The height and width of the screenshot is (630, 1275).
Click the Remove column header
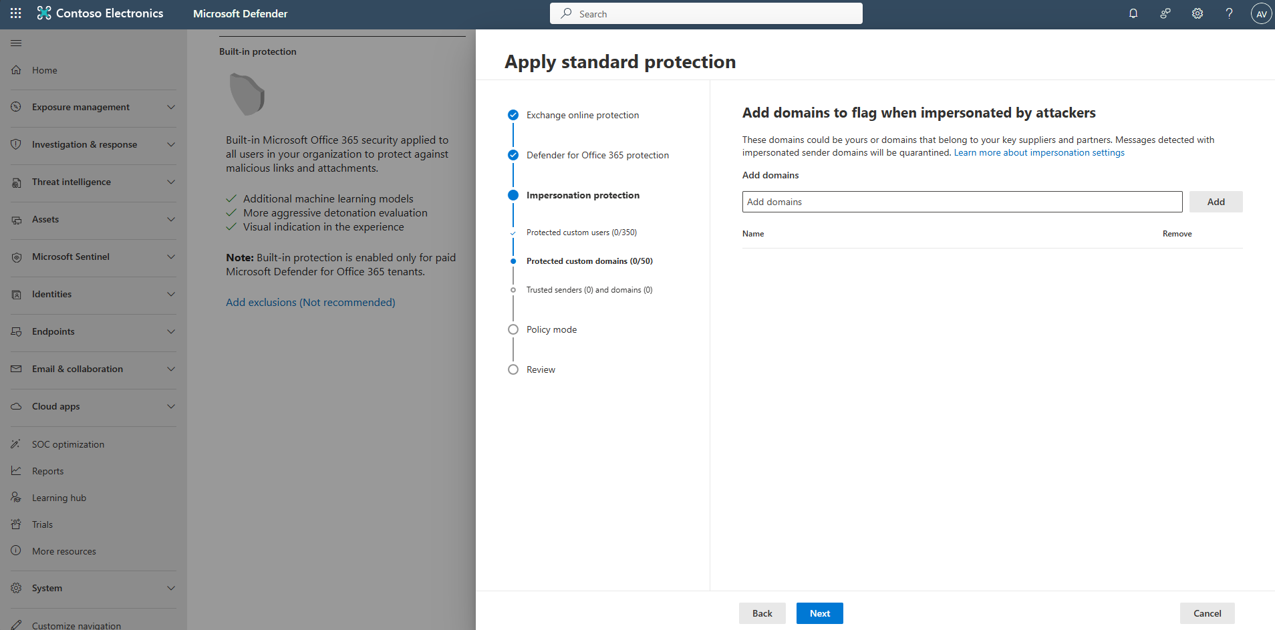pyautogui.click(x=1177, y=234)
